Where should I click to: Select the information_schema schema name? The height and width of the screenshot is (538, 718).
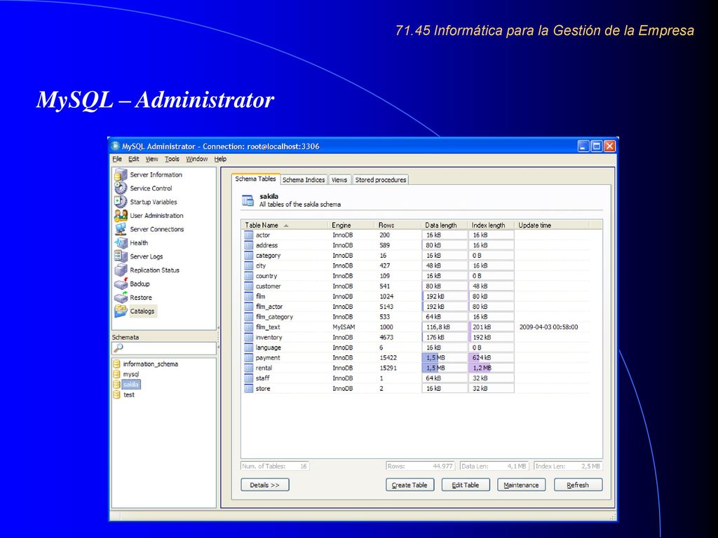click(x=150, y=364)
